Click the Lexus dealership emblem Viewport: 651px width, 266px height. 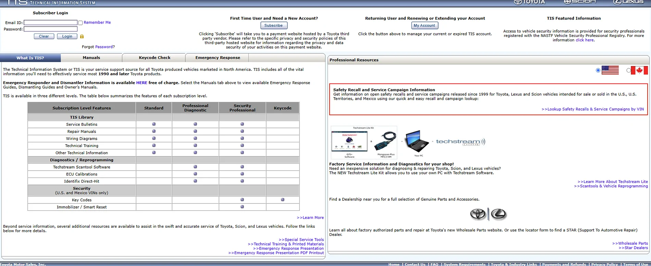(x=499, y=214)
